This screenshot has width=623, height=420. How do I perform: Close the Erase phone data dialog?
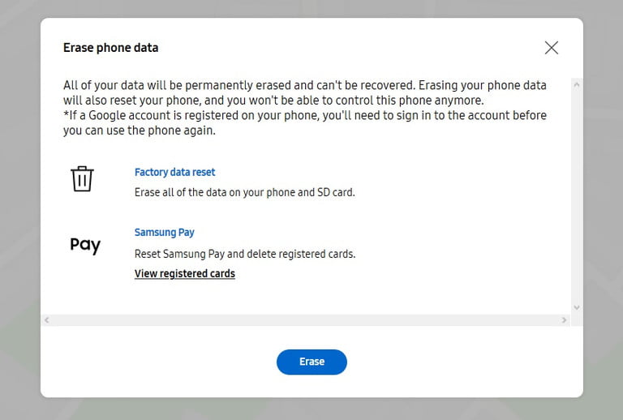pos(552,48)
